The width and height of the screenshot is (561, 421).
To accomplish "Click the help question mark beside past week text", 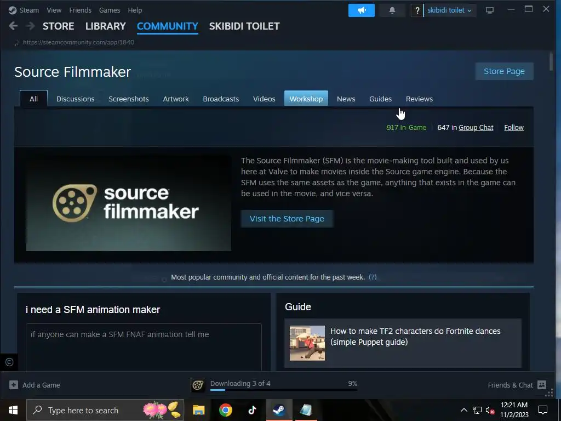I will point(373,277).
